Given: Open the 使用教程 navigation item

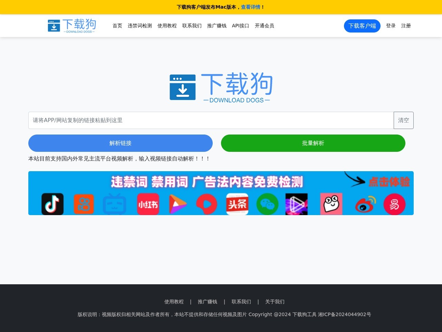Looking at the screenshot, I should [167, 26].
